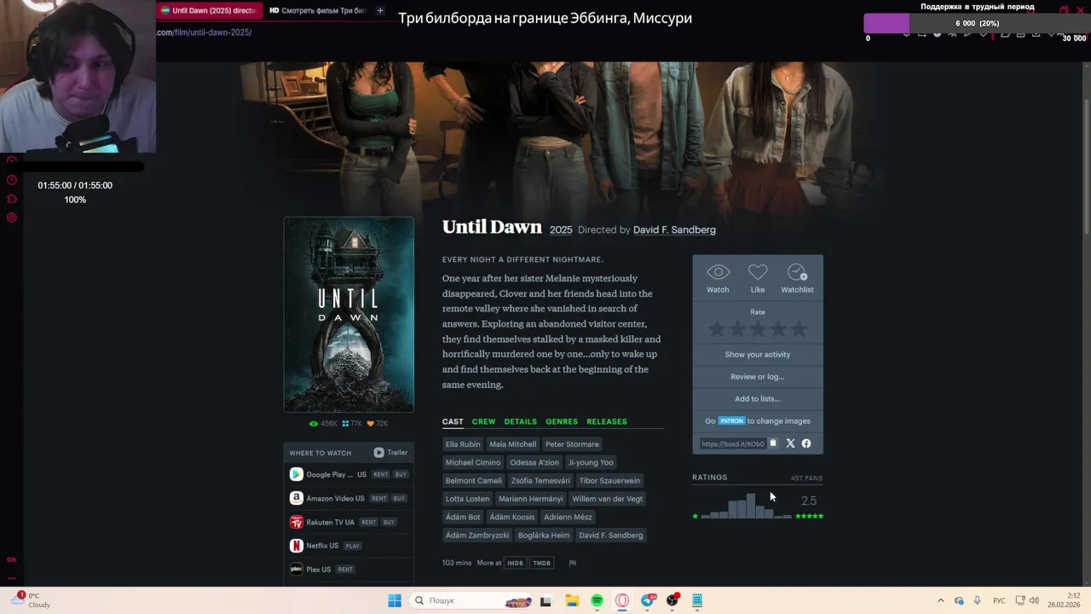Open the Windows Start menu

click(395, 600)
